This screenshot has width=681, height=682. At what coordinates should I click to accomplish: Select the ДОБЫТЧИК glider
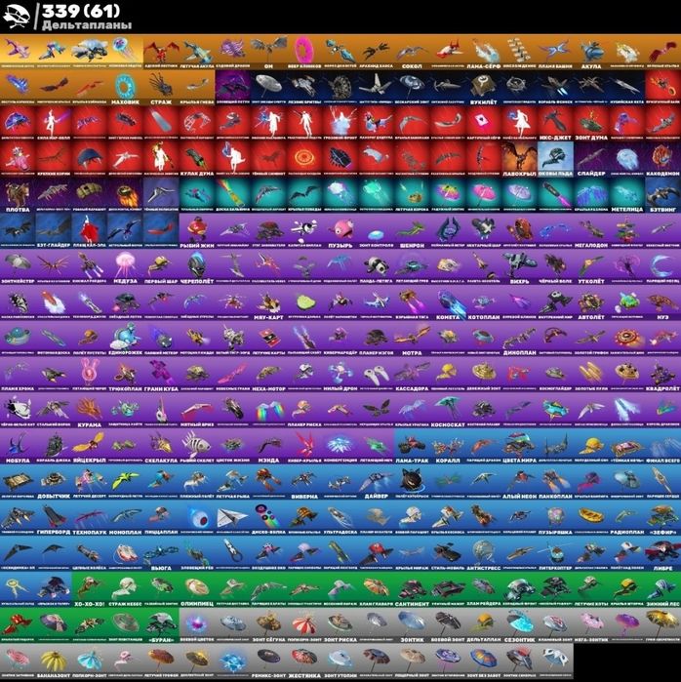click(54, 481)
